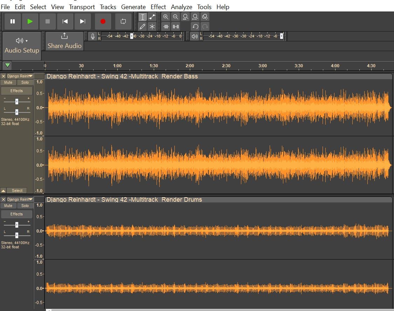Start recording with the red Record button

click(x=103, y=21)
